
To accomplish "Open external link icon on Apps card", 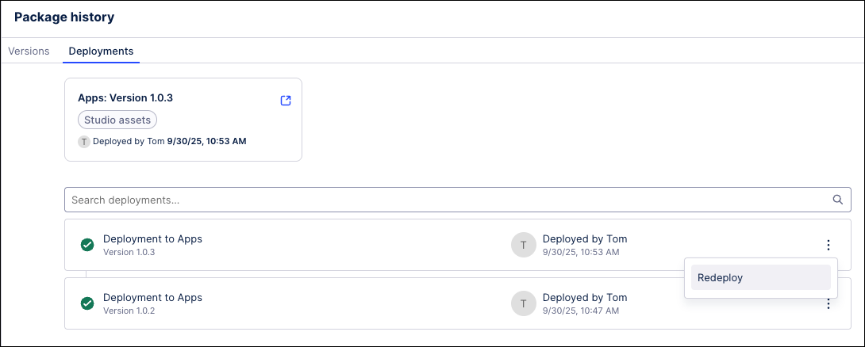I will [x=286, y=101].
